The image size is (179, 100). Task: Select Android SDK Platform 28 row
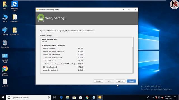(63, 54)
